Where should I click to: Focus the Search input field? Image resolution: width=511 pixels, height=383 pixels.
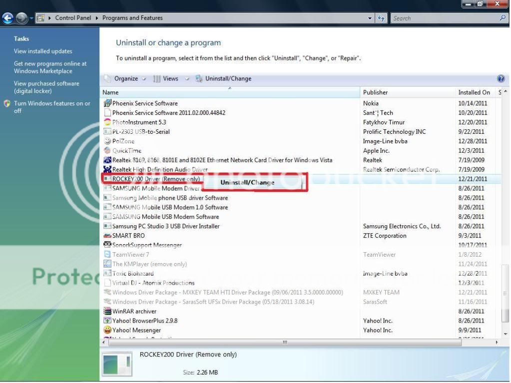tap(446, 18)
